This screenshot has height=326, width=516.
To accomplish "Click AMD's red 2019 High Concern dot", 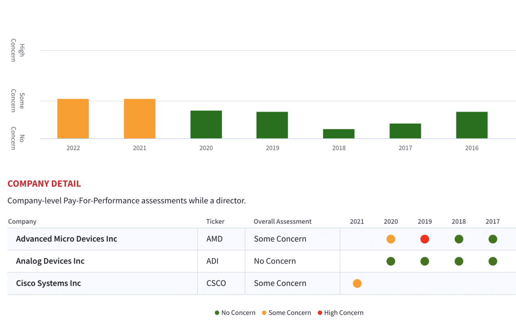I will click(x=424, y=239).
